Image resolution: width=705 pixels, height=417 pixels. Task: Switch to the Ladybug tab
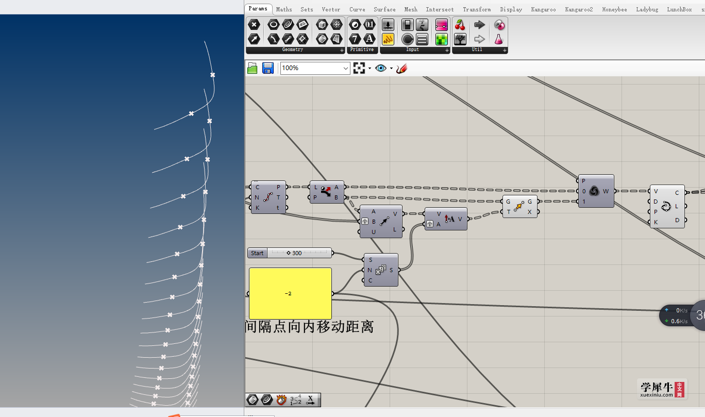tap(647, 9)
